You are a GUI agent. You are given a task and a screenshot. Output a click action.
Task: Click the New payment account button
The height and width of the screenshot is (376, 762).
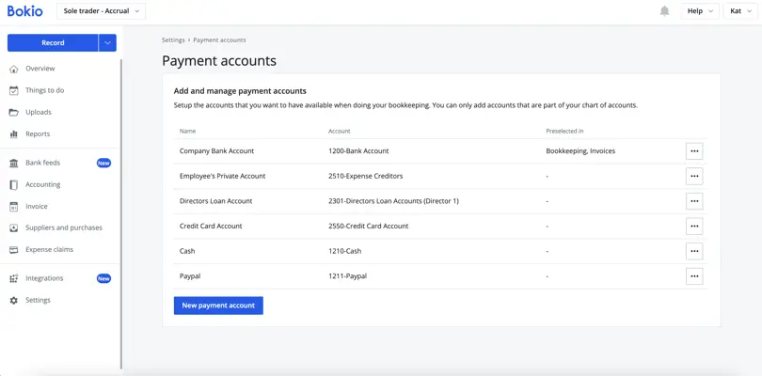pos(218,305)
